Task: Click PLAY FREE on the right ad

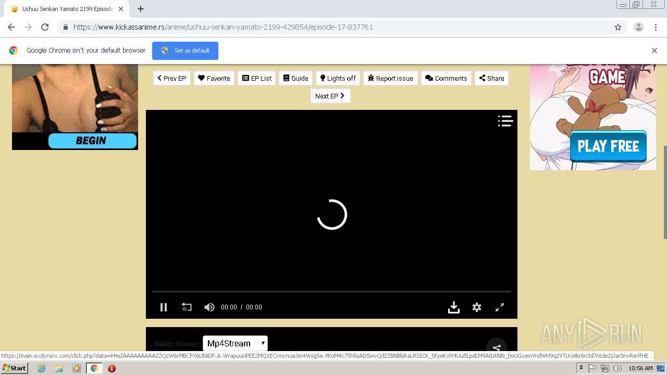Action: (608, 146)
